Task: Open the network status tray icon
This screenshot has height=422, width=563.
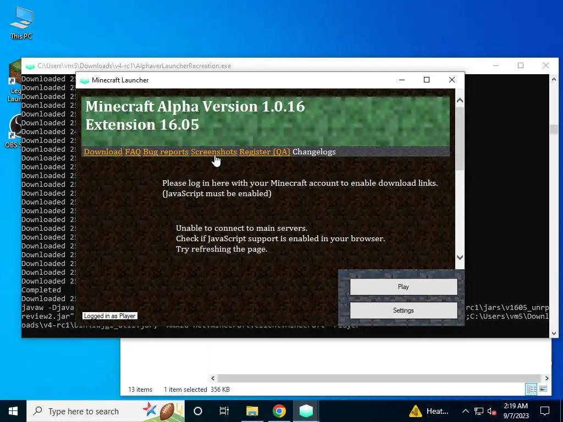Action: [479, 411]
